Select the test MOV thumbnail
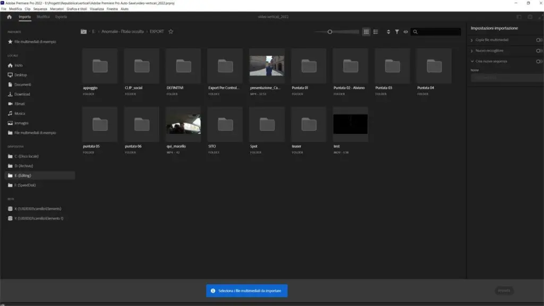 [351, 124]
